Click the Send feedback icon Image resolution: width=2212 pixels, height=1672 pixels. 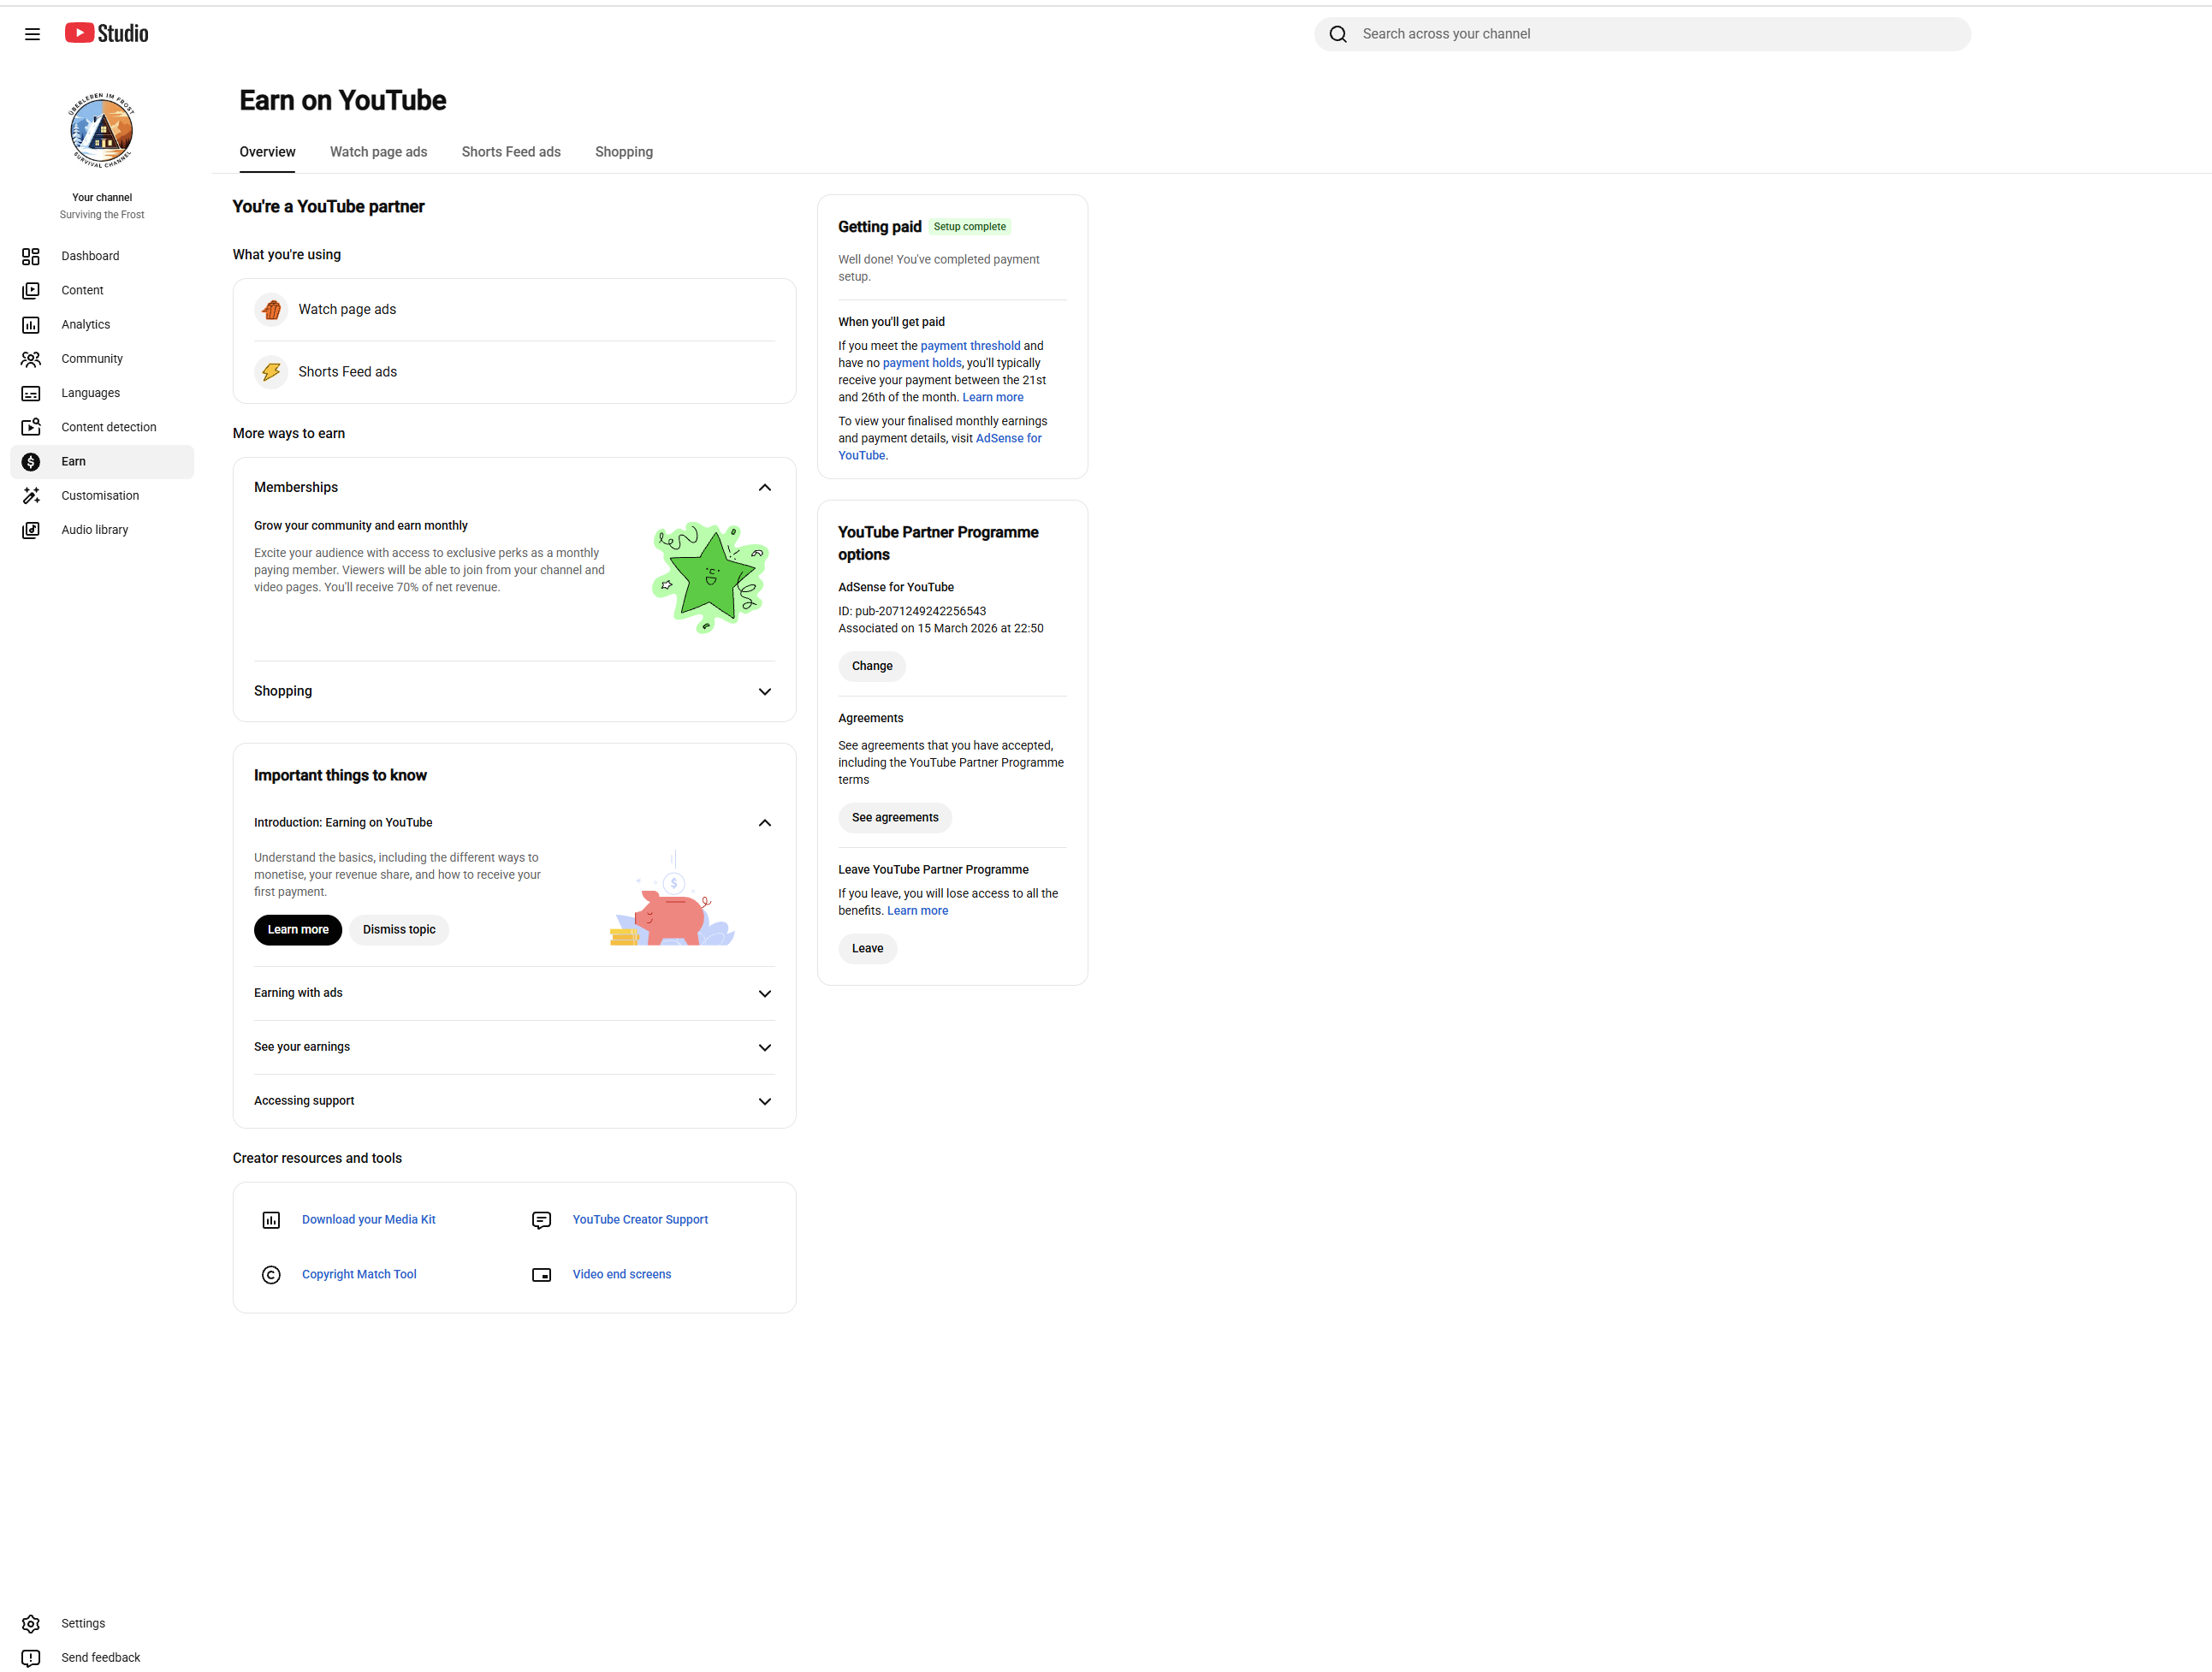click(31, 1657)
